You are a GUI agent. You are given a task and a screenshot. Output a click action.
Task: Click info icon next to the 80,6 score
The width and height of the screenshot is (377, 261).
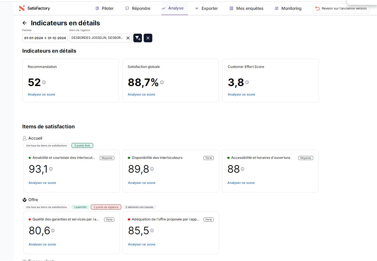tap(53, 230)
